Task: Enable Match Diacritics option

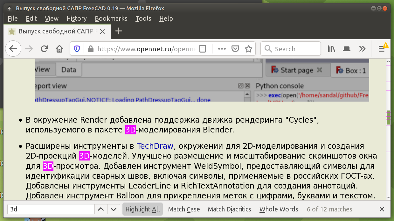Action: click(229, 209)
